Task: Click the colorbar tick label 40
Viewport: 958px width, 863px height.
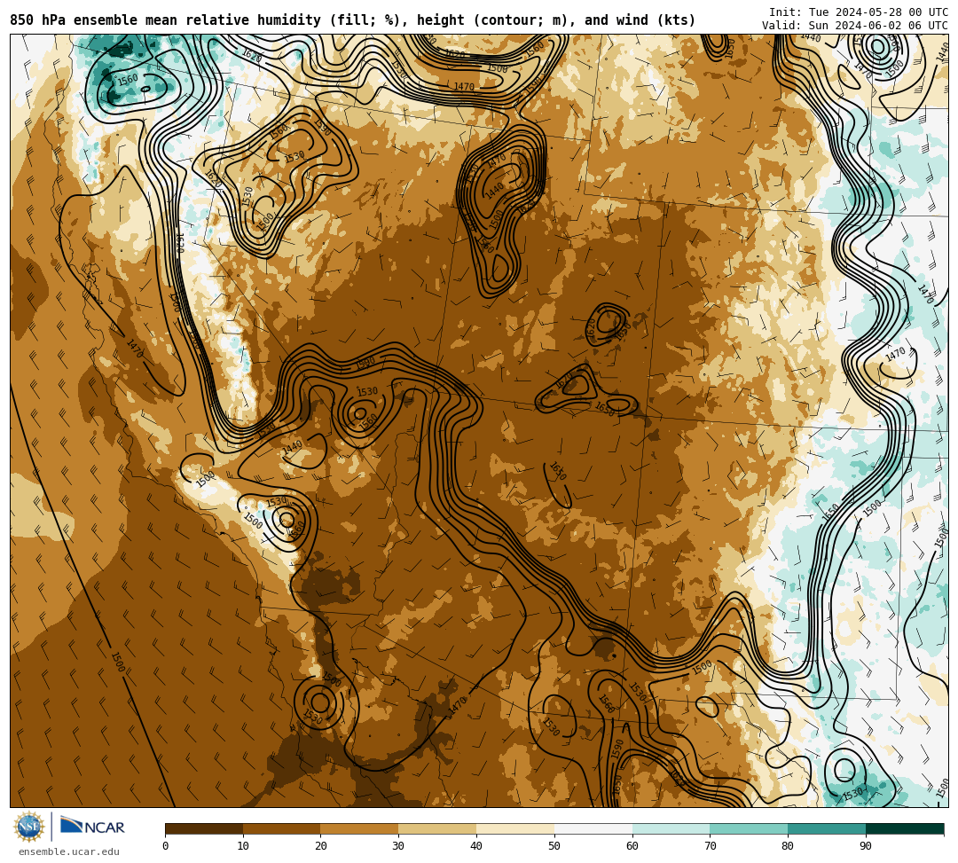Action: [x=476, y=846]
